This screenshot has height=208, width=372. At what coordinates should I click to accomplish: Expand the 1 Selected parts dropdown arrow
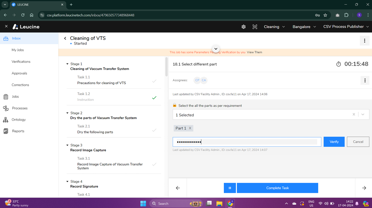(x=363, y=114)
